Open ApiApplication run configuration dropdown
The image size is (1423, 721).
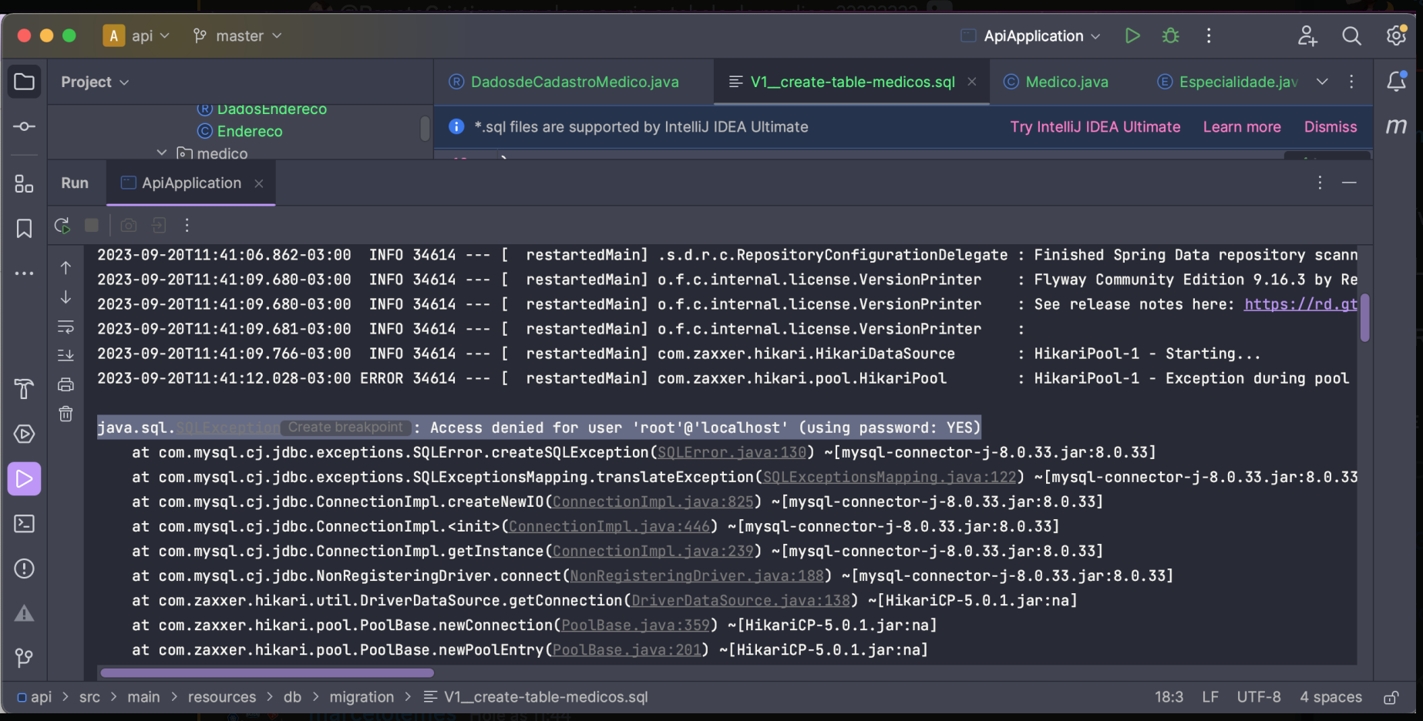[x=1031, y=35]
